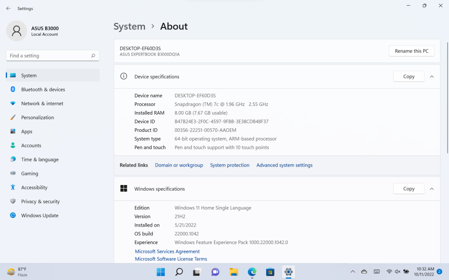
Task: Open Domain or workgroup link
Action: click(x=179, y=165)
